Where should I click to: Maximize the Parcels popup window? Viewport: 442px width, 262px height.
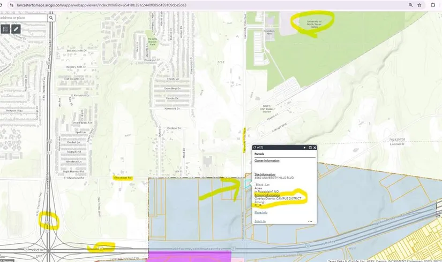310,147
